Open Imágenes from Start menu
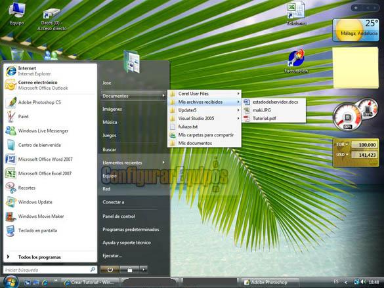Viewport: 384px width, 288px height. 112,109
